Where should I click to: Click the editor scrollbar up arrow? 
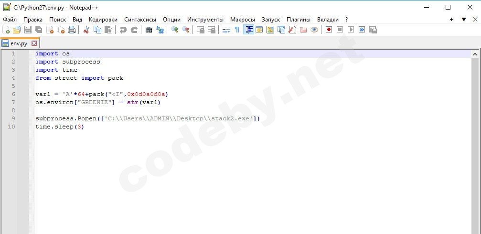pyautogui.click(x=475, y=54)
